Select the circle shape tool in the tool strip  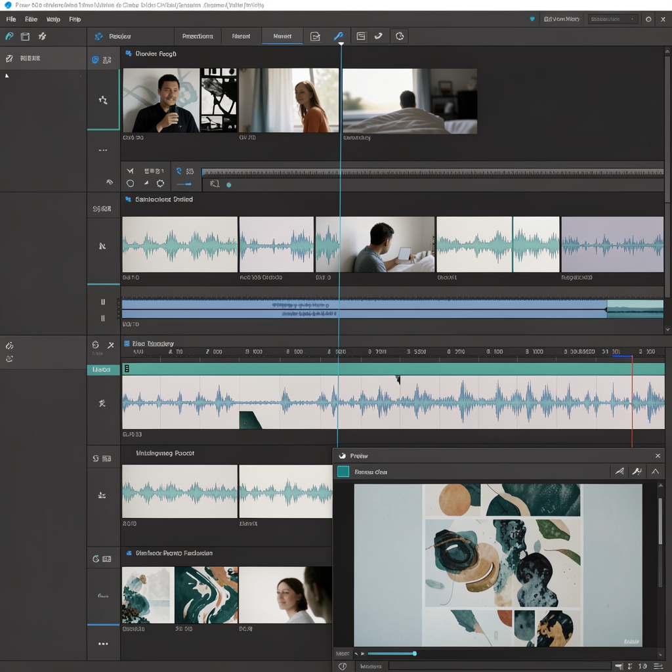131,184
